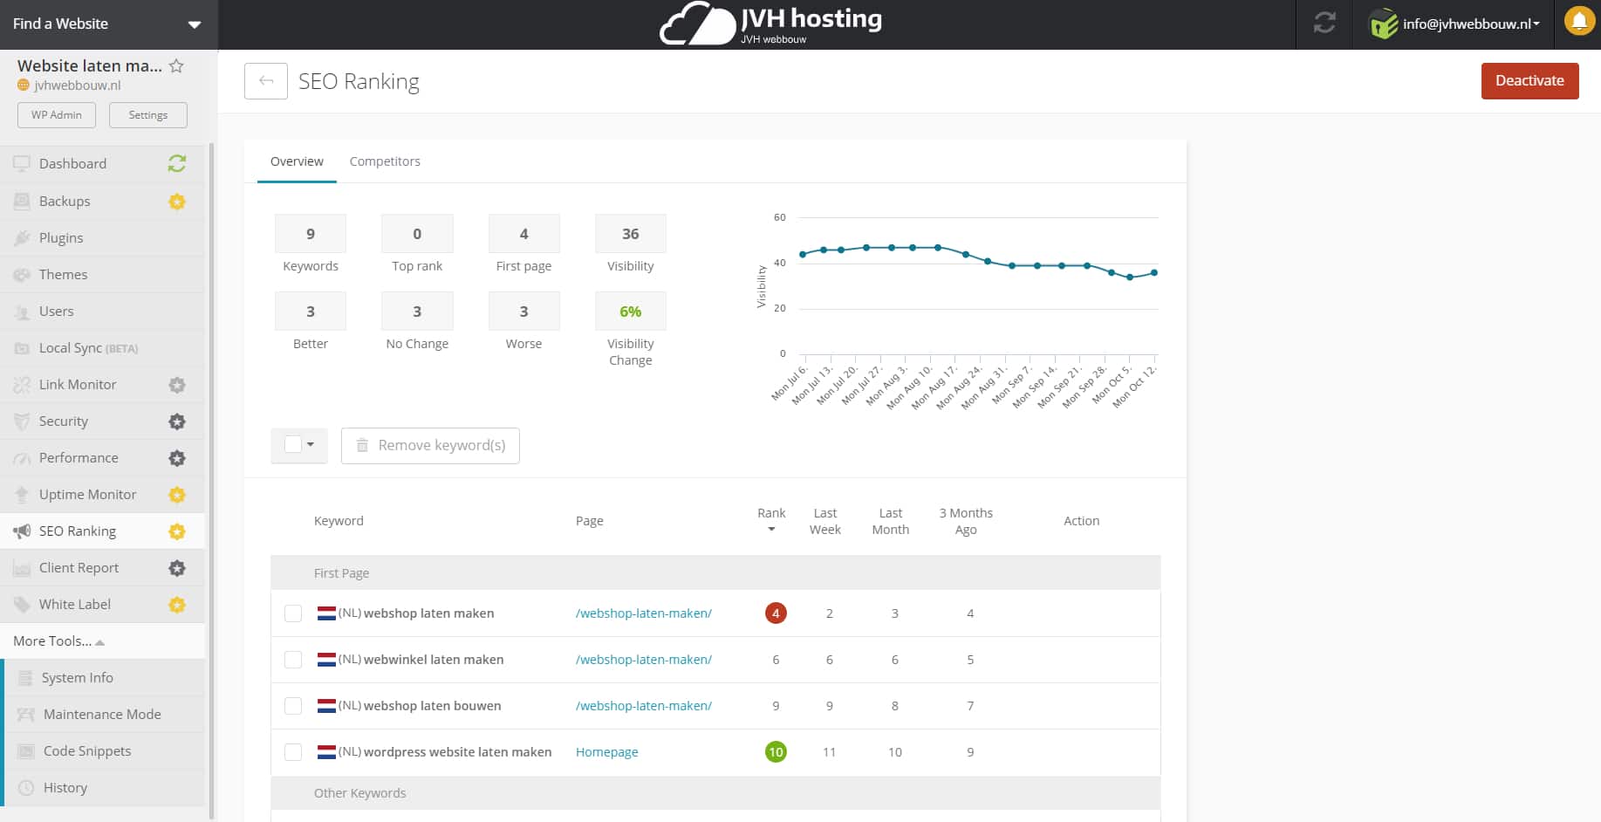Collapse the More Tools section
The width and height of the screenshot is (1601, 822).
click(x=58, y=641)
